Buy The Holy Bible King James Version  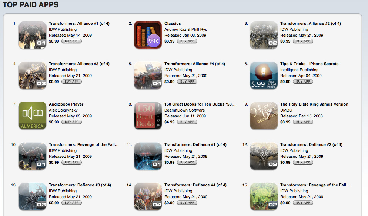click(x=303, y=122)
